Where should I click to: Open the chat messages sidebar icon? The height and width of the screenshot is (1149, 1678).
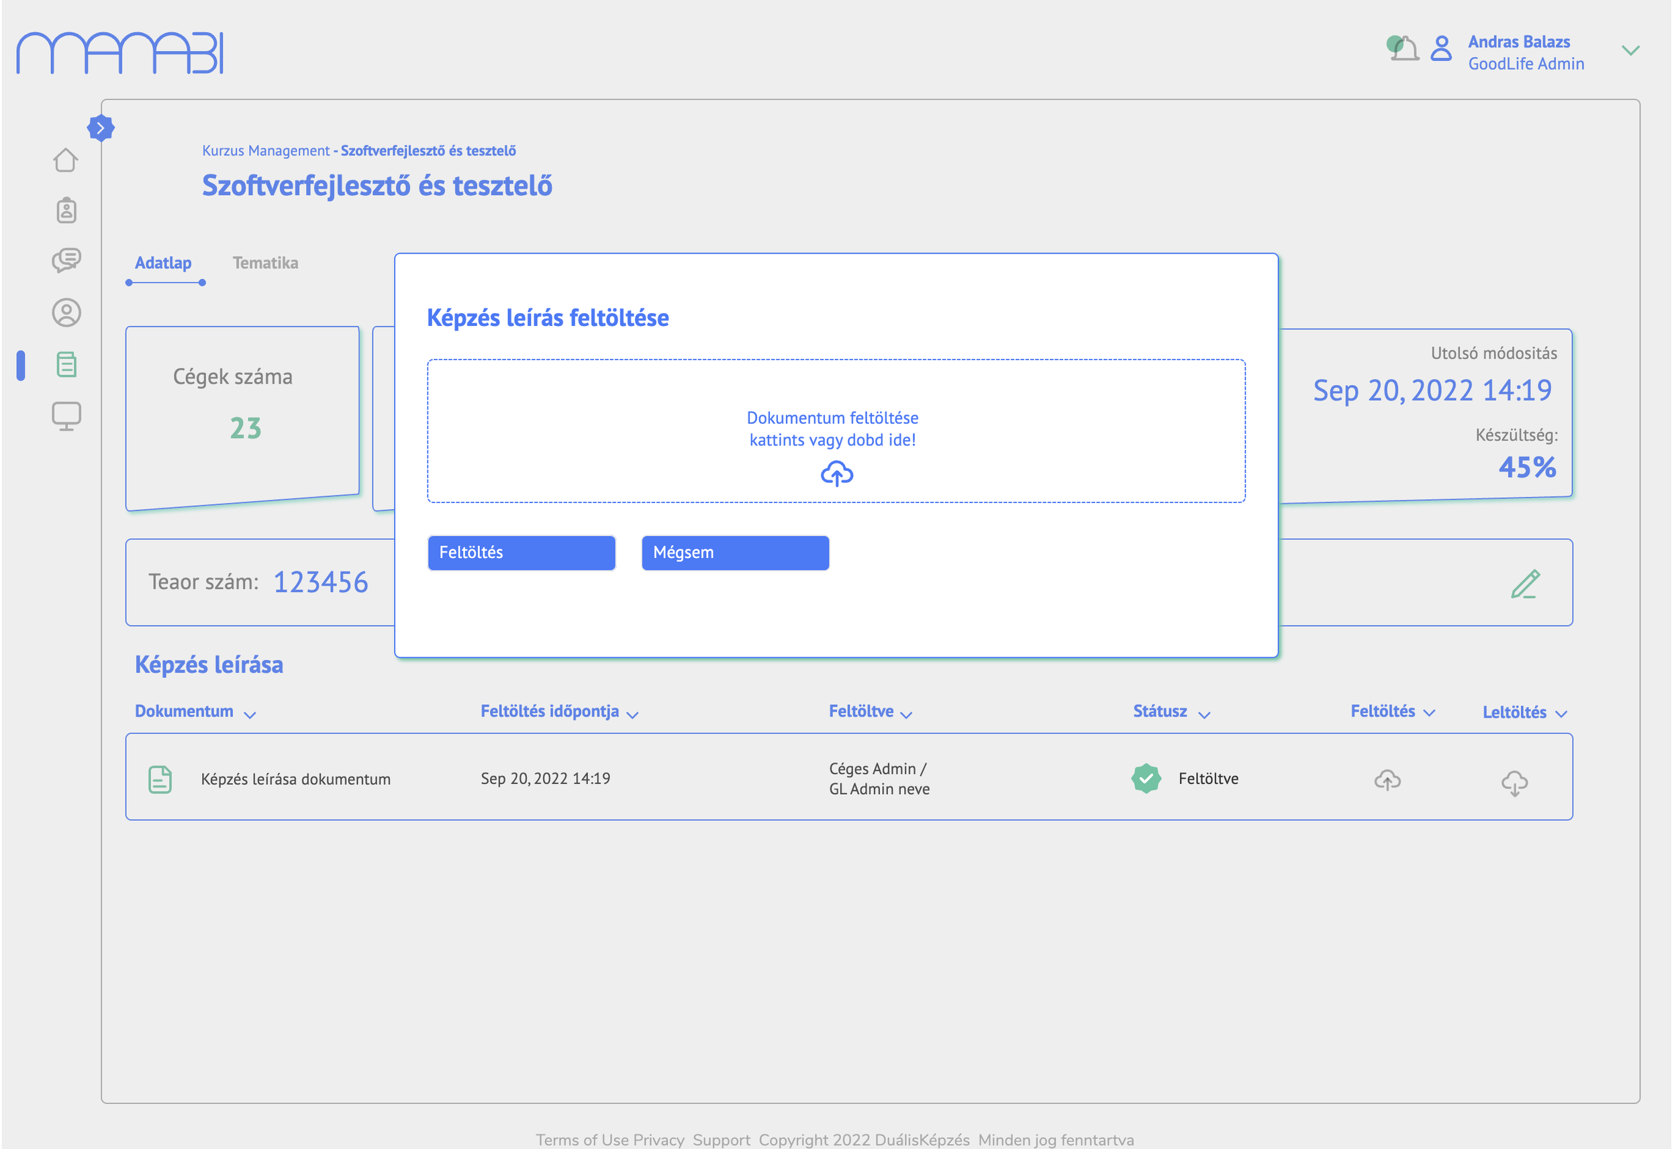(66, 260)
